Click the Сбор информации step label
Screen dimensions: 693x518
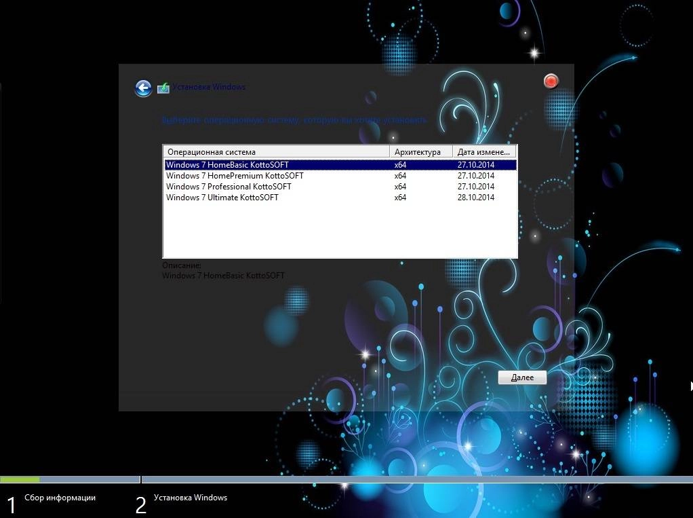coord(60,497)
